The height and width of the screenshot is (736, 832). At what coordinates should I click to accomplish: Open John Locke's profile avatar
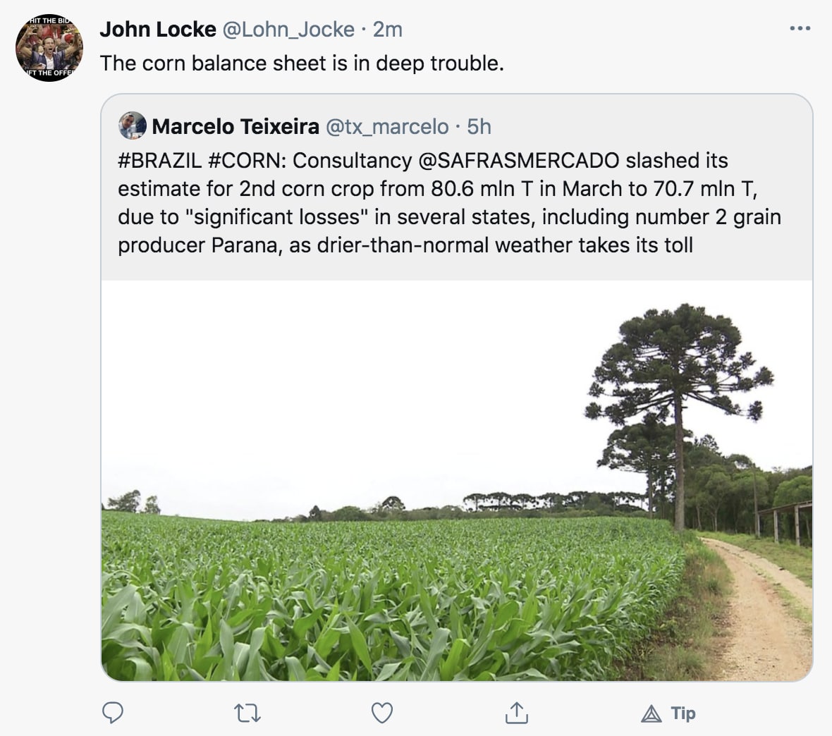click(49, 48)
